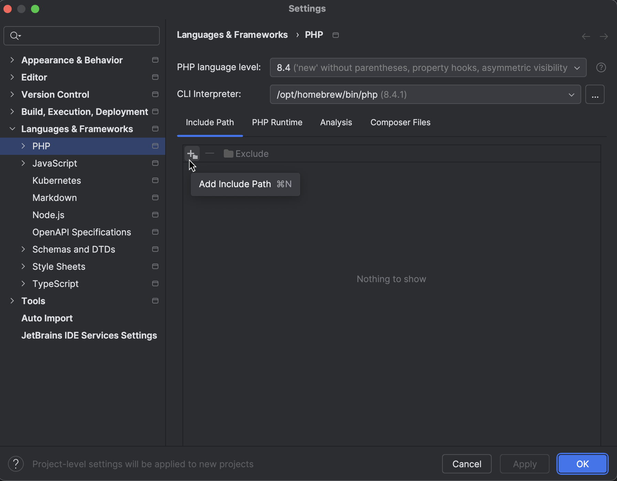The height and width of the screenshot is (481, 617).
Task: Click the Exclude folder icon
Action: (228, 153)
